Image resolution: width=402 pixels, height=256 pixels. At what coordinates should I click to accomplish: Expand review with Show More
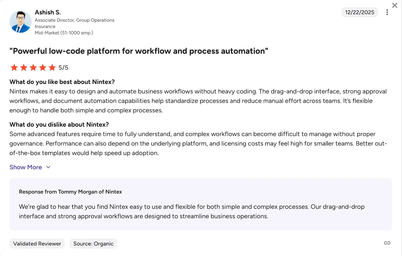tap(26, 167)
